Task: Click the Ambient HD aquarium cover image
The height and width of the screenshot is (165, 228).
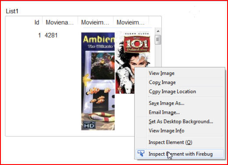Action: (98, 81)
